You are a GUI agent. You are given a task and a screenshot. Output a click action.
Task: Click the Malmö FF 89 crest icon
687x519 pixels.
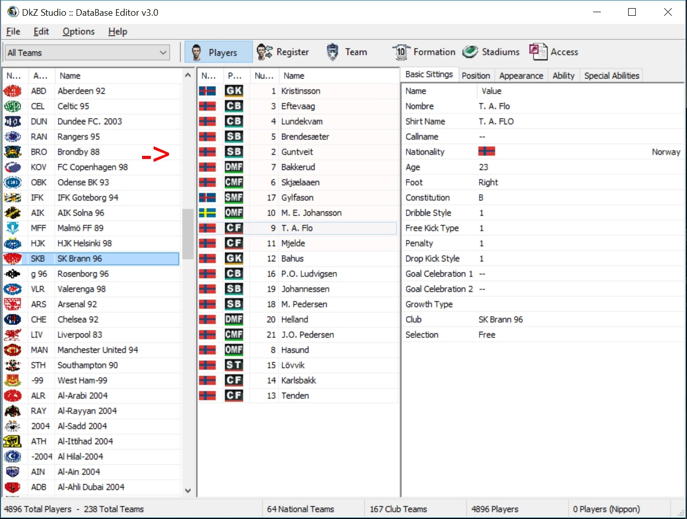pos(13,228)
